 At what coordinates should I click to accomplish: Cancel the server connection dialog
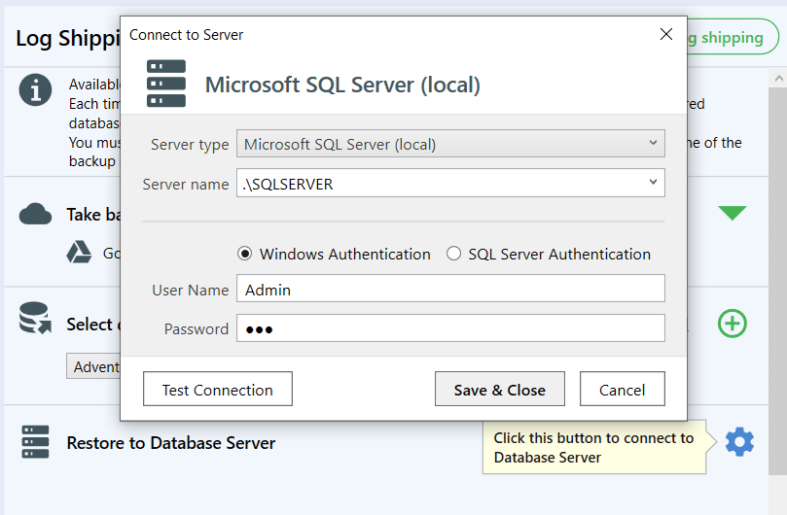tap(622, 389)
